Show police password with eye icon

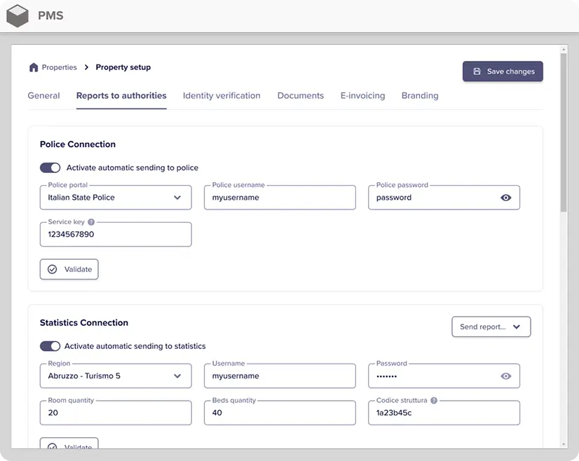click(x=505, y=198)
